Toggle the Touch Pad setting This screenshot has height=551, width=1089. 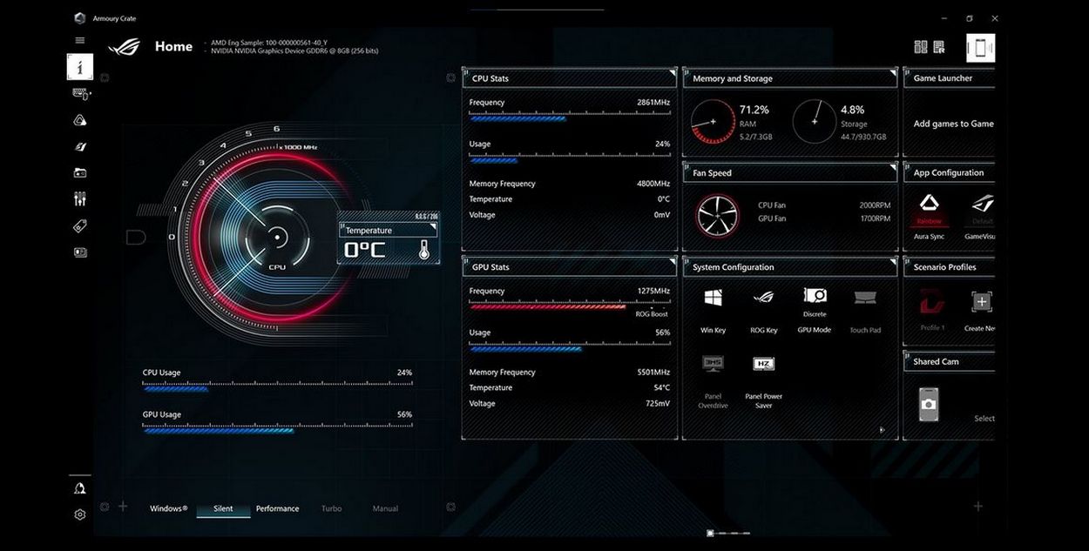pyautogui.click(x=865, y=298)
